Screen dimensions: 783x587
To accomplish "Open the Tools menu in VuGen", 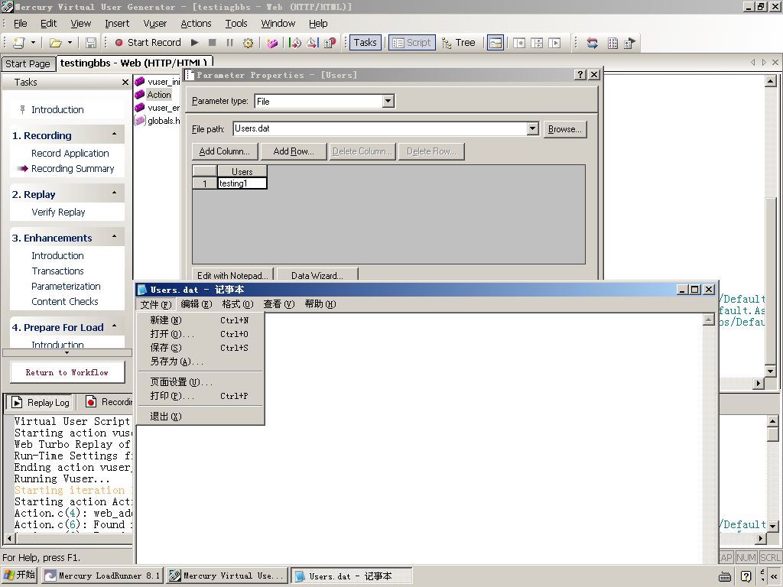I will coord(236,24).
